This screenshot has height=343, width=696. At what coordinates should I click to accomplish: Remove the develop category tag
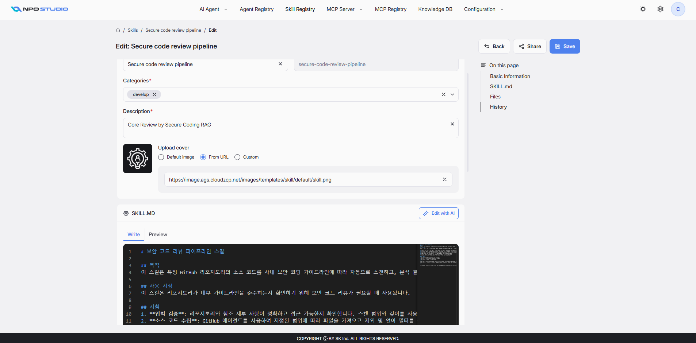pyautogui.click(x=154, y=94)
